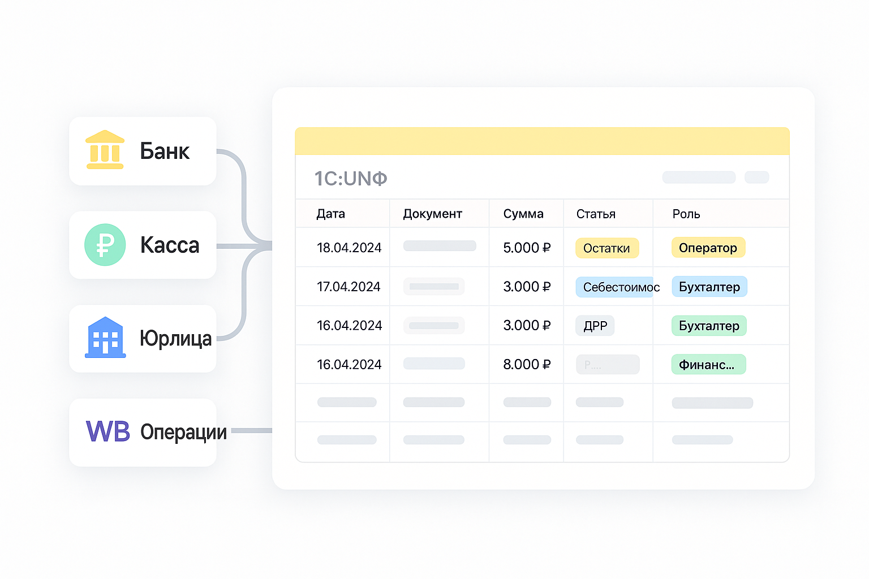The width and height of the screenshot is (869, 579).
Task: Click the Статья column header
Action: (x=596, y=214)
